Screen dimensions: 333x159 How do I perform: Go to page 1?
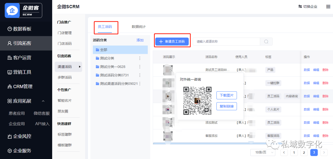click(294, 153)
